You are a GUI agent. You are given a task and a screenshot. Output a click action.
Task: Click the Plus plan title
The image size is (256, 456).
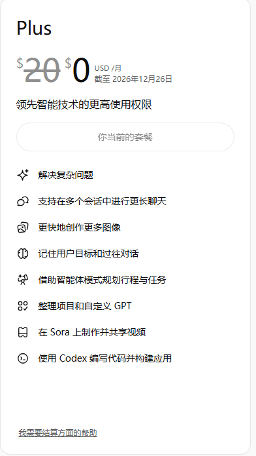[34, 28]
